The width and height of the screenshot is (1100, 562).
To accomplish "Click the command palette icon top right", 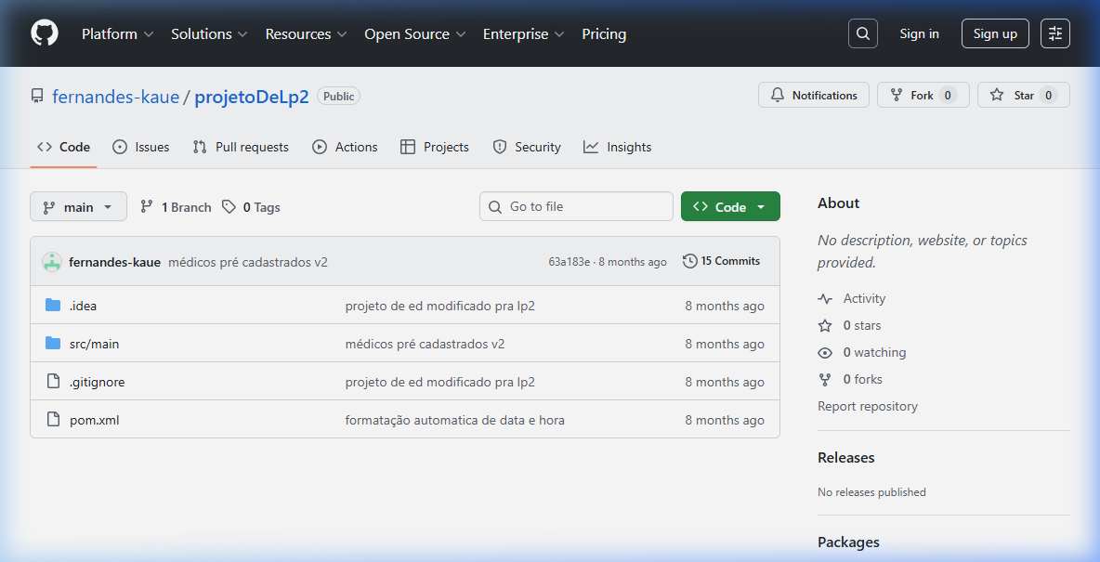I will pyautogui.click(x=1054, y=33).
